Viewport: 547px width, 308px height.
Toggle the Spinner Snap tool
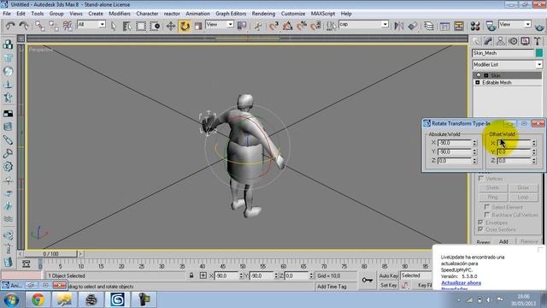pyautogui.click(x=315, y=26)
